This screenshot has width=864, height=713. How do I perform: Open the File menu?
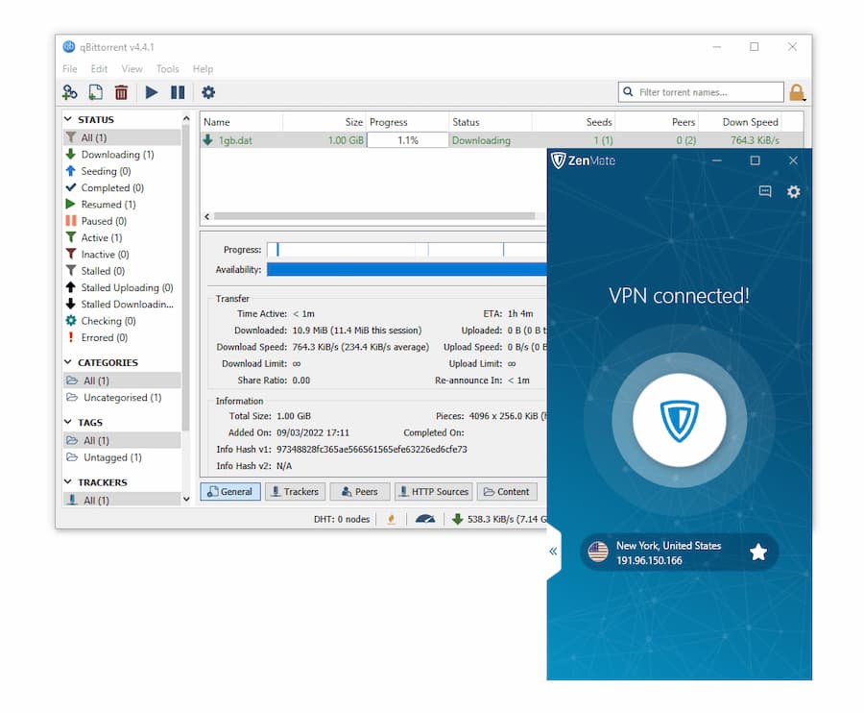[69, 69]
